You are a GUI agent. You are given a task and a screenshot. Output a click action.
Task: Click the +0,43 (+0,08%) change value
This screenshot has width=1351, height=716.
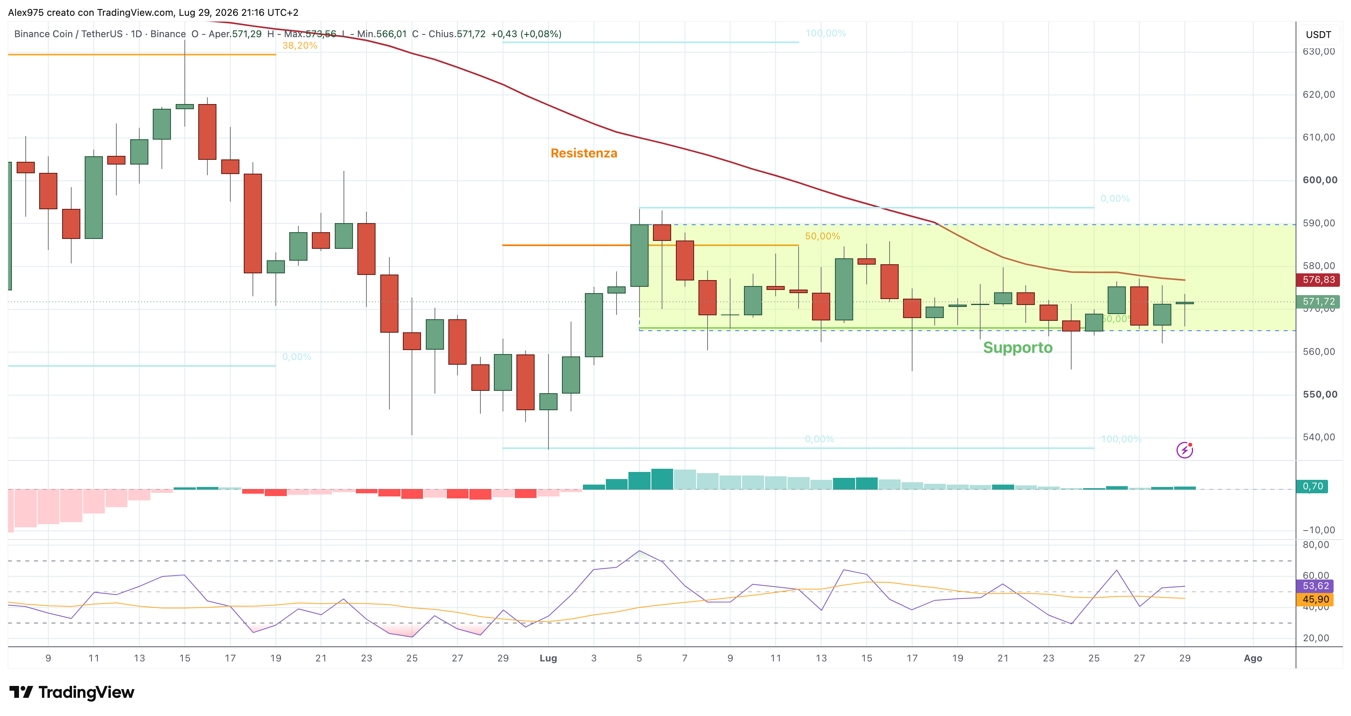[x=526, y=34]
